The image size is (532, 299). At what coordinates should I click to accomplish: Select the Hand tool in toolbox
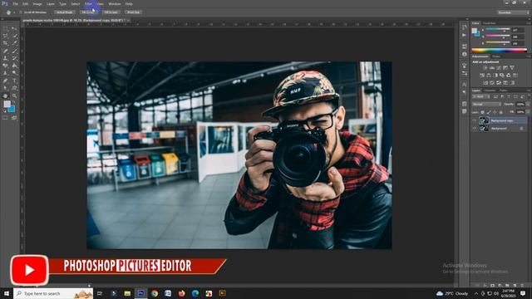[x=6, y=96]
